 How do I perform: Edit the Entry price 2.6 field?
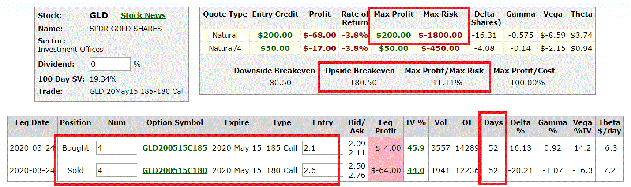pos(323,170)
